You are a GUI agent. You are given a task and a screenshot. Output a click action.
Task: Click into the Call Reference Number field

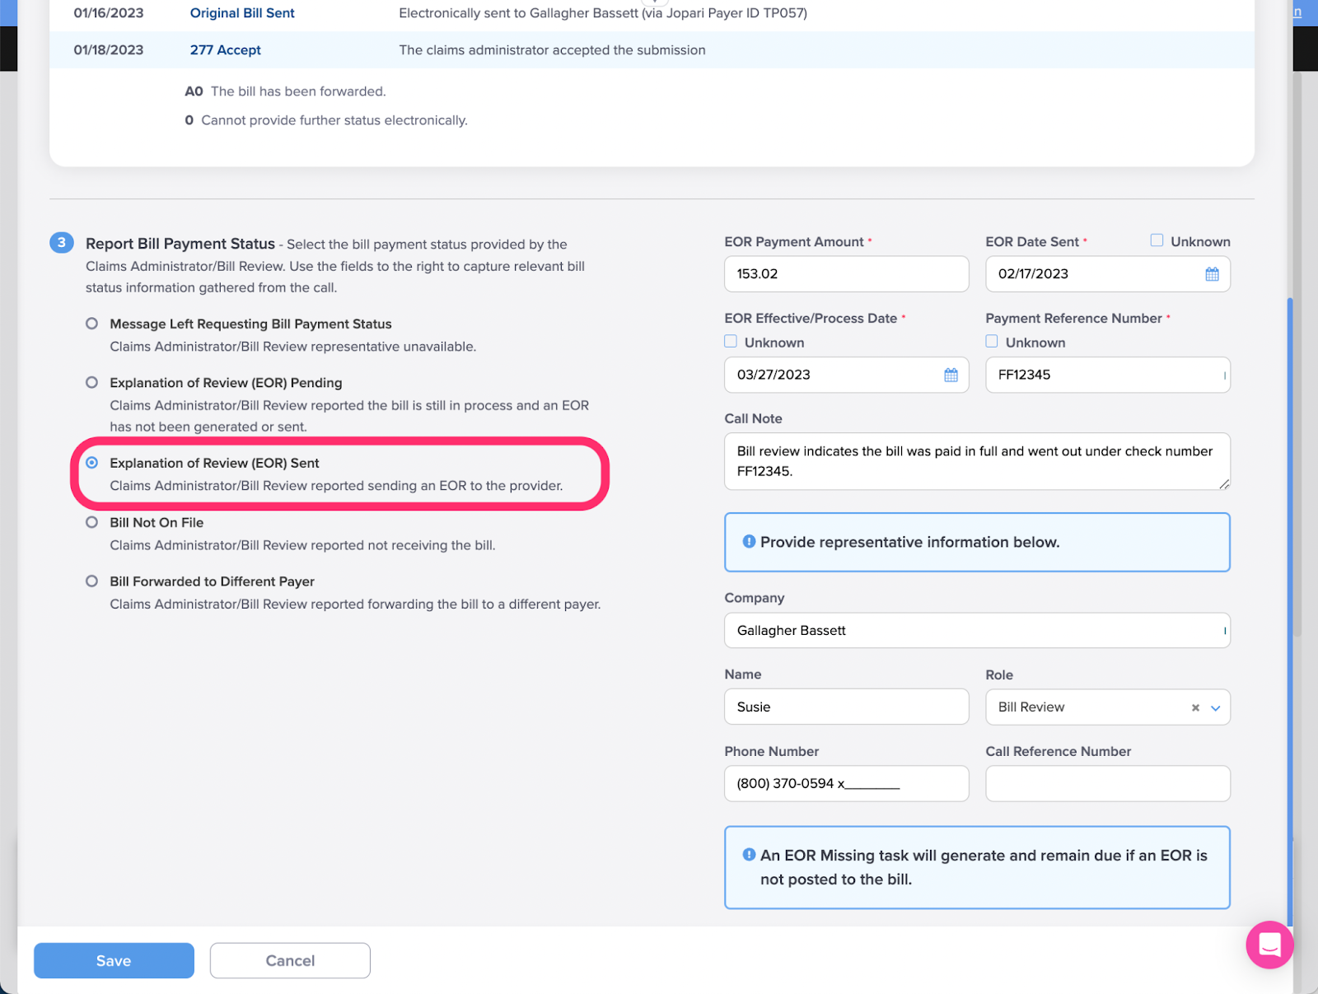pos(1107,784)
